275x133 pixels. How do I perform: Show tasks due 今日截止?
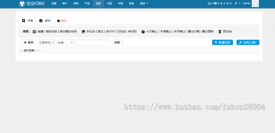(x=152, y=31)
